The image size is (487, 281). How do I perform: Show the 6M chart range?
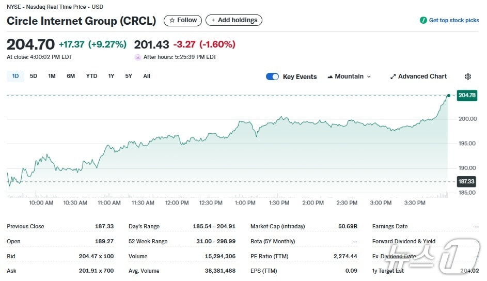[71, 76]
